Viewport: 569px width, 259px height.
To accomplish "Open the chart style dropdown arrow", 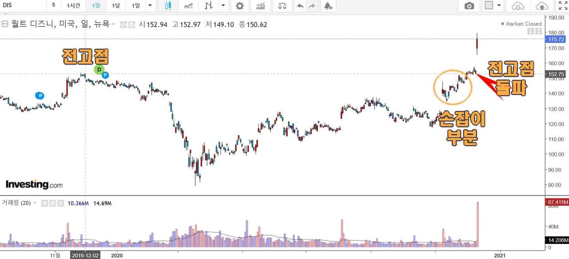I will click(223, 5).
